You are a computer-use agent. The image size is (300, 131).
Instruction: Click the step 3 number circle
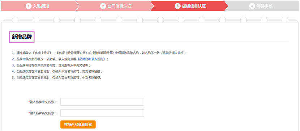[x=177, y=6]
